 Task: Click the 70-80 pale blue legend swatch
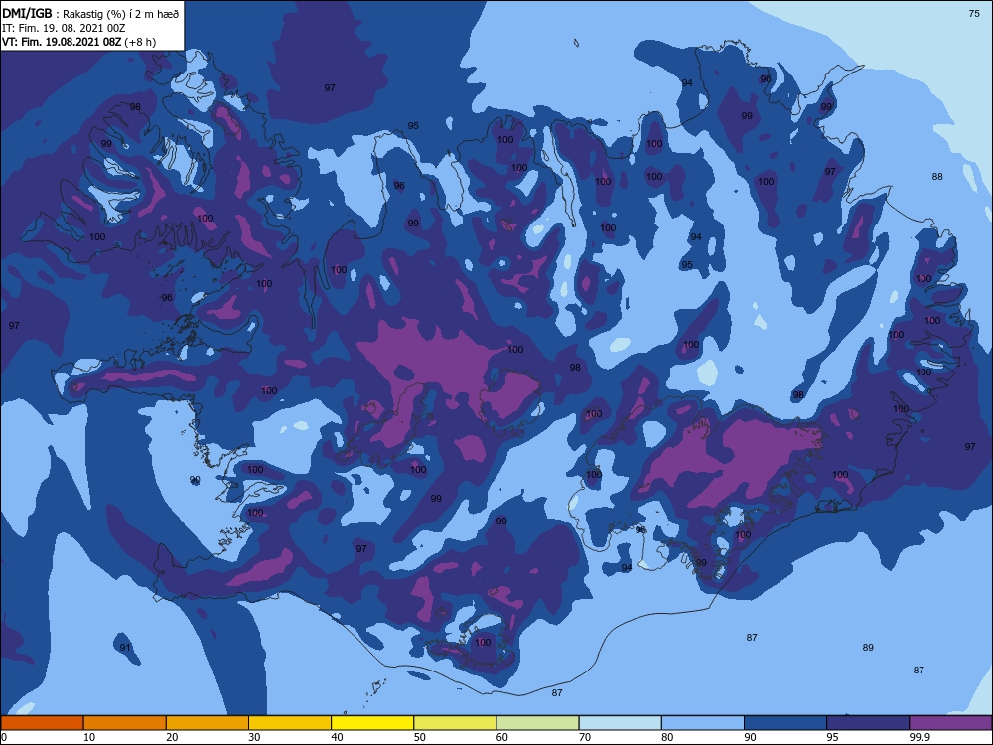(x=620, y=723)
